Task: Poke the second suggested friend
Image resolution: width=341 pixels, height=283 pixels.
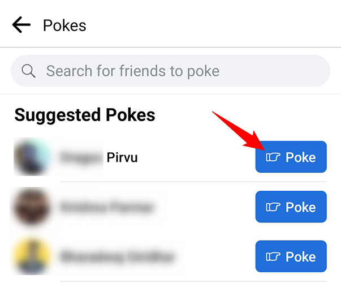Action: point(291,207)
